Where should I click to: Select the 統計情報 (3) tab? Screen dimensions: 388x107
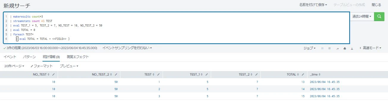click(x=51, y=57)
